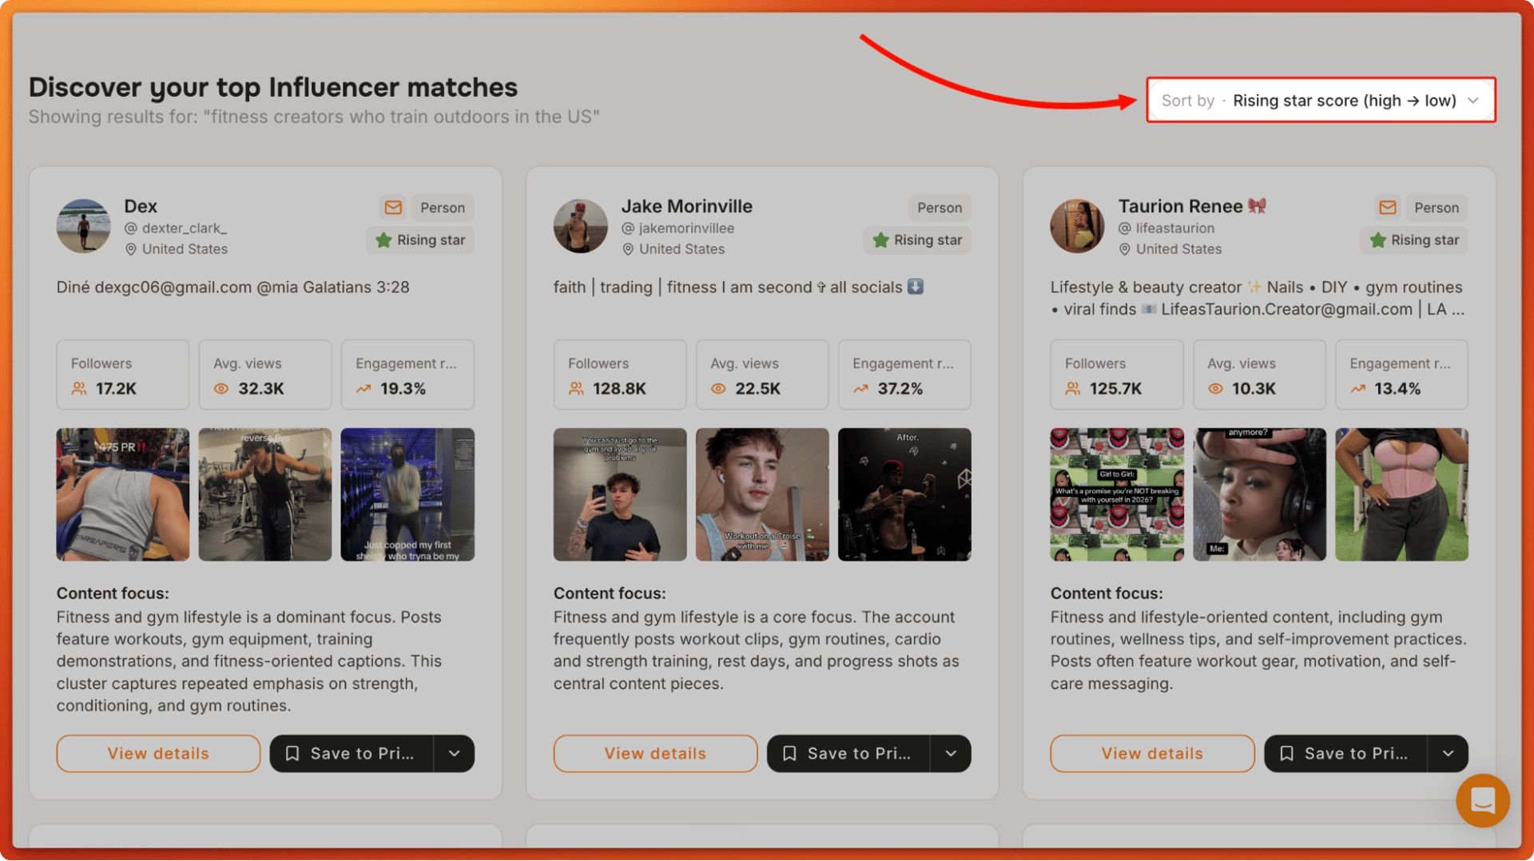Screen dimensions: 1534x861
Task: Click Dex's email envelope icon
Action: [393, 208]
